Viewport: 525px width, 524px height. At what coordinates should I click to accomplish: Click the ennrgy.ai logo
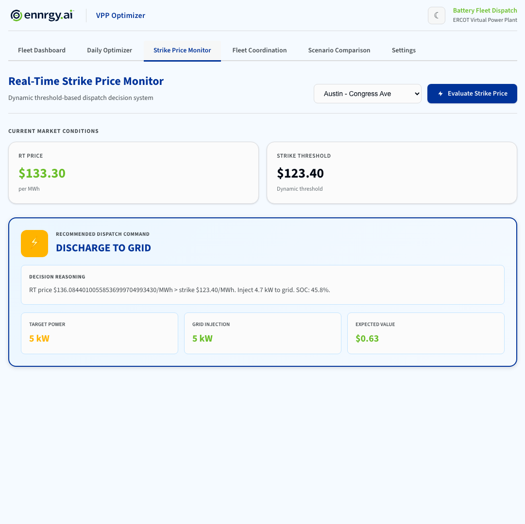(42, 16)
